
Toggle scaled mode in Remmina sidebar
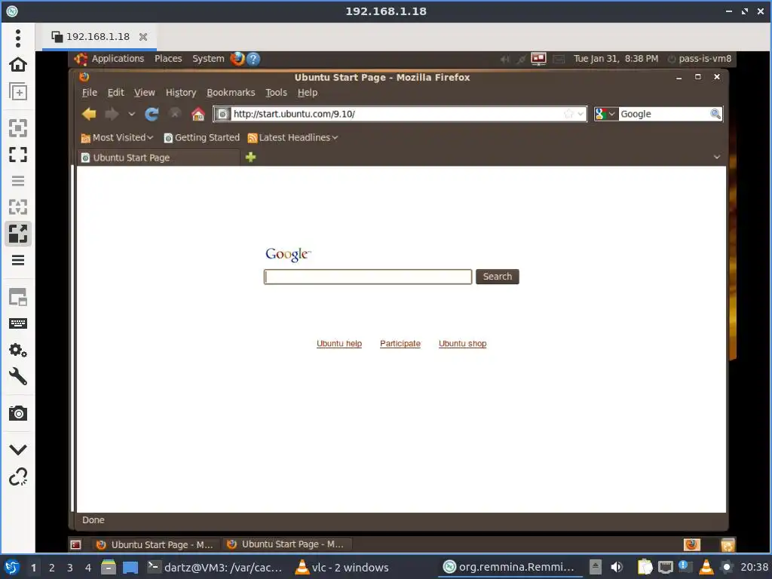pos(18,234)
